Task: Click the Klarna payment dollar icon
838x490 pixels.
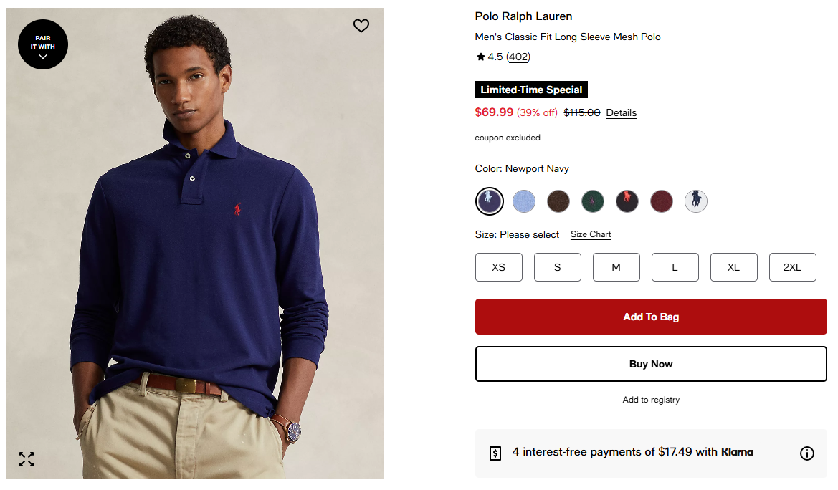Action: click(x=495, y=453)
